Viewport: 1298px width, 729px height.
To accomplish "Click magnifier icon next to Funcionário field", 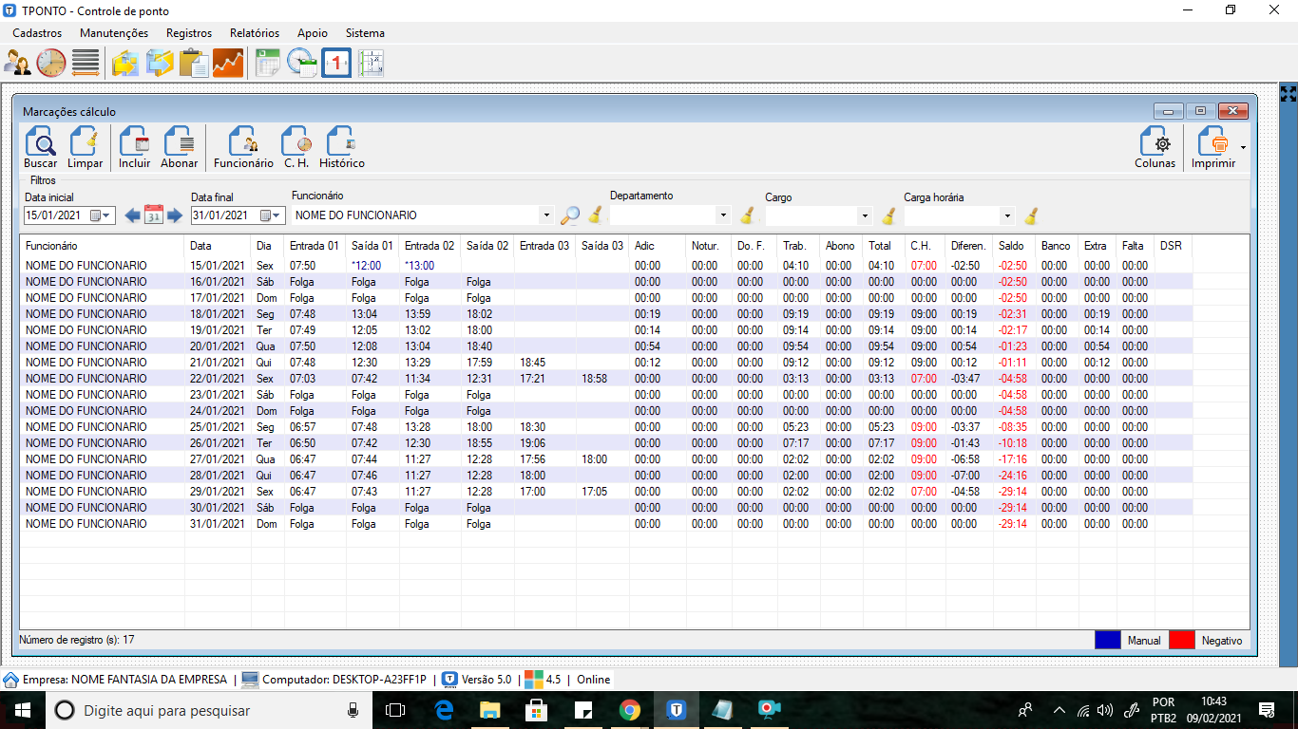I will (569, 215).
